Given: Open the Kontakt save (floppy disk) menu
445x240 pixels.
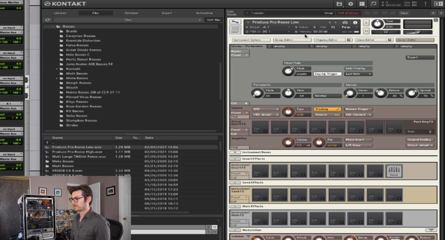Looking at the screenshot, I should point(339,4).
